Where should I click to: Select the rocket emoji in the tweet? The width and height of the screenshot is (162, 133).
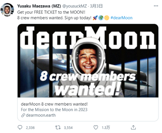coord(95,18)
